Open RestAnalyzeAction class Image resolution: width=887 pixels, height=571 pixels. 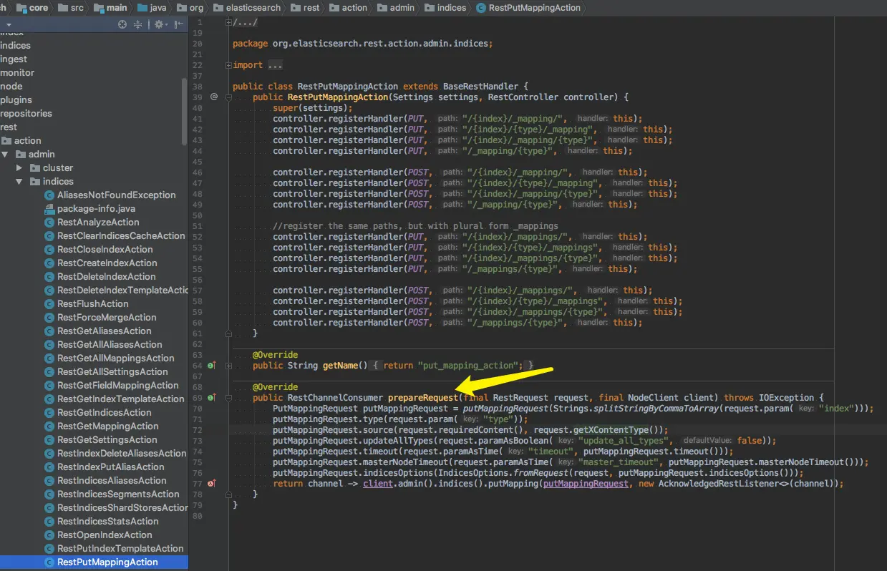coord(98,222)
